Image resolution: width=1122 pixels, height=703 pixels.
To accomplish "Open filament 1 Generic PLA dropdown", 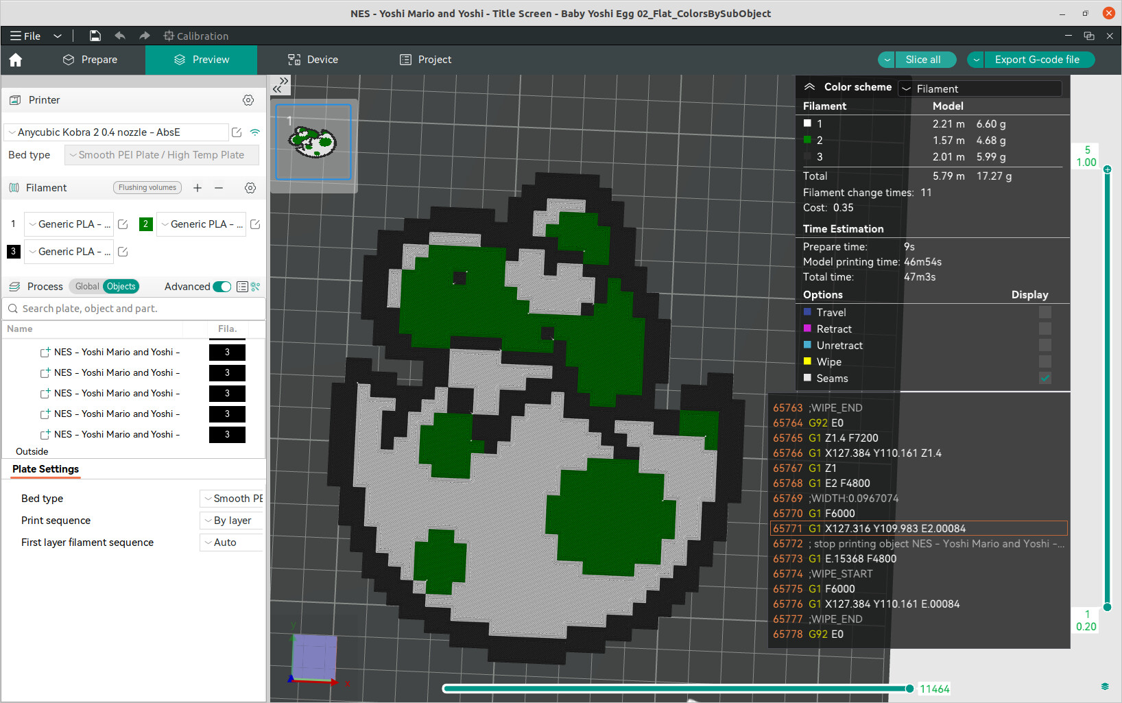I will tap(69, 224).
